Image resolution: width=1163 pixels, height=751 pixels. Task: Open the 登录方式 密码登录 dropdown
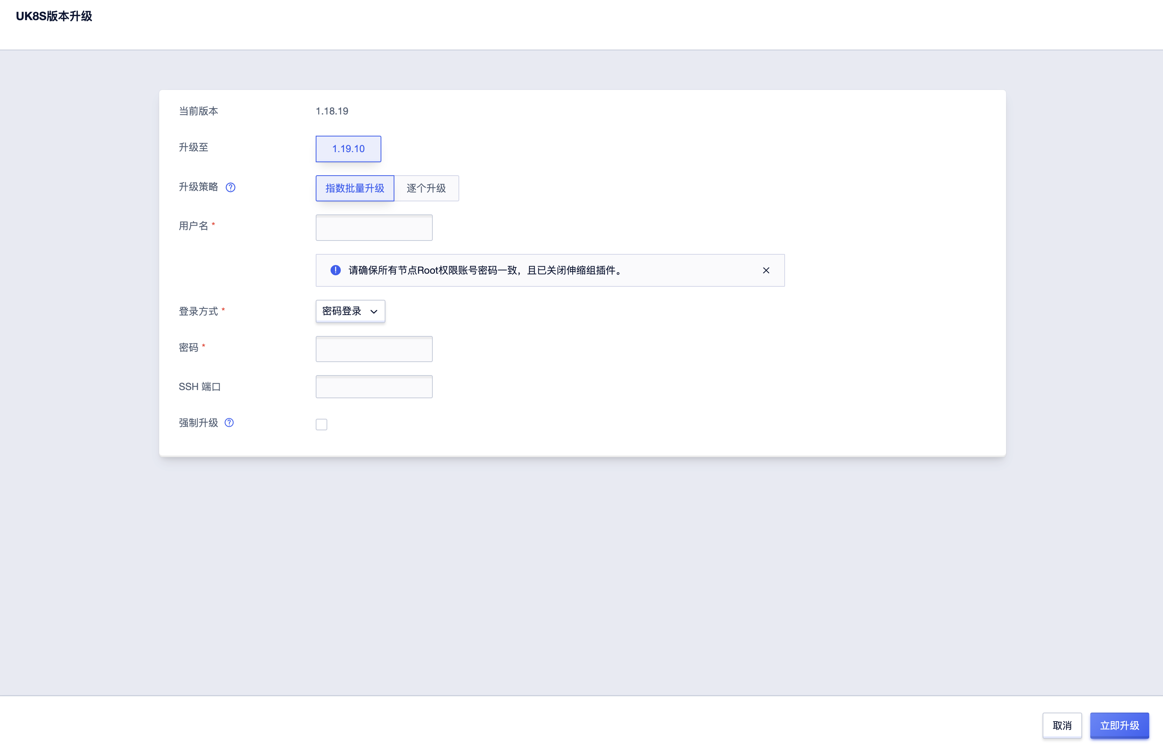coord(350,311)
